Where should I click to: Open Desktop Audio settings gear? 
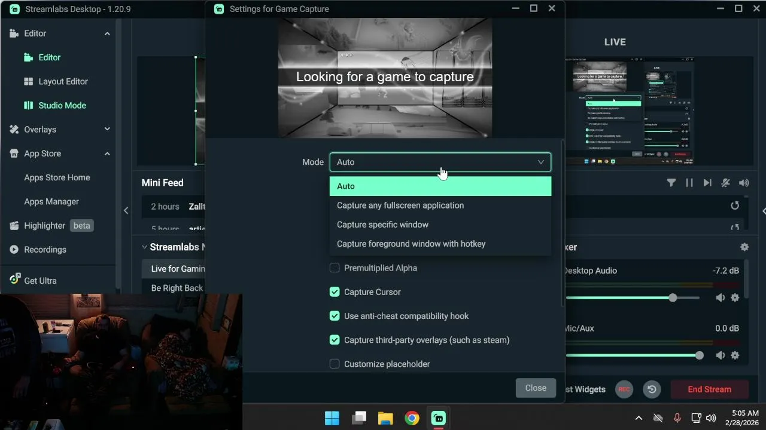click(735, 297)
